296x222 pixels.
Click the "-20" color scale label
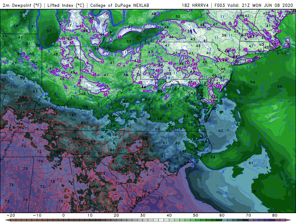(11, 215)
